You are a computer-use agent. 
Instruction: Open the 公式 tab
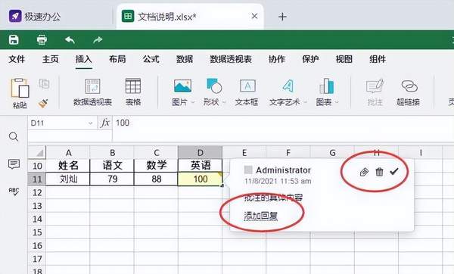(151, 59)
